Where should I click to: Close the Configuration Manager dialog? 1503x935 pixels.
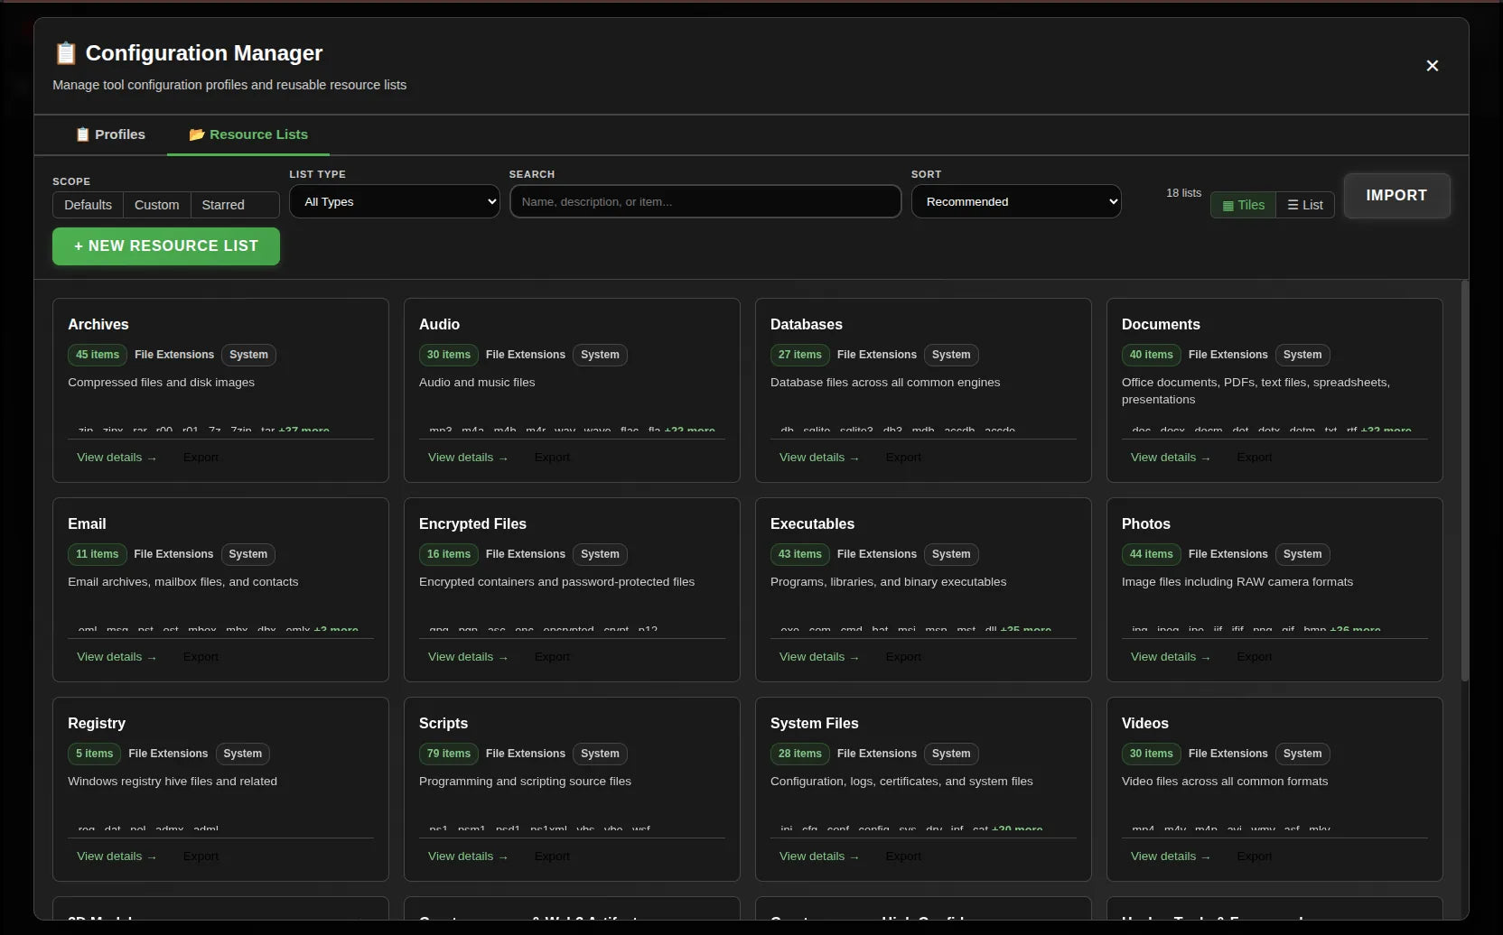click(x=1432, y=66)
